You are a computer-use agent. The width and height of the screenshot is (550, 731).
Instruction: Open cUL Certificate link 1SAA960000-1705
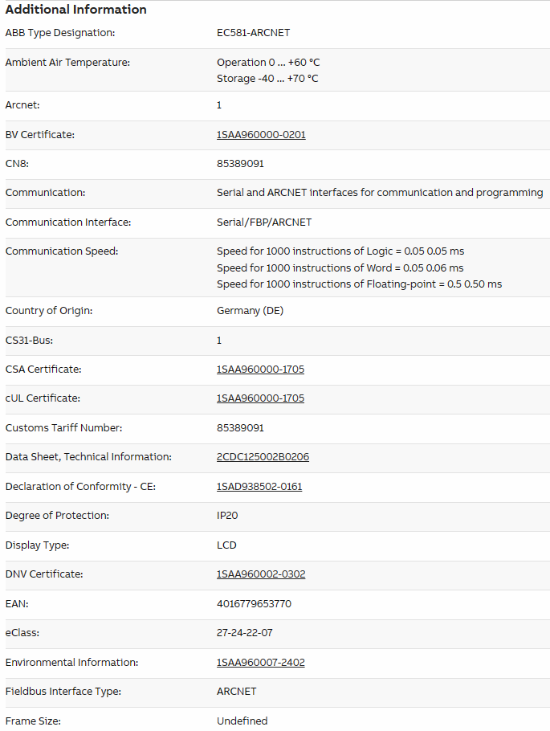(x=261, y=398)
